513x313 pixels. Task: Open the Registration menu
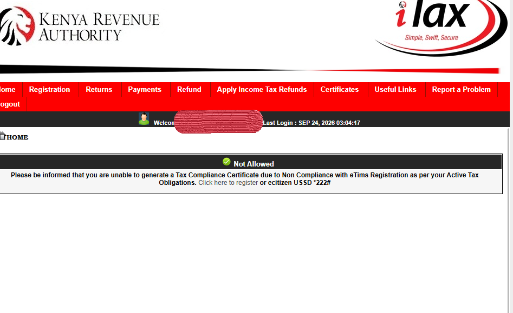point(49,89)
